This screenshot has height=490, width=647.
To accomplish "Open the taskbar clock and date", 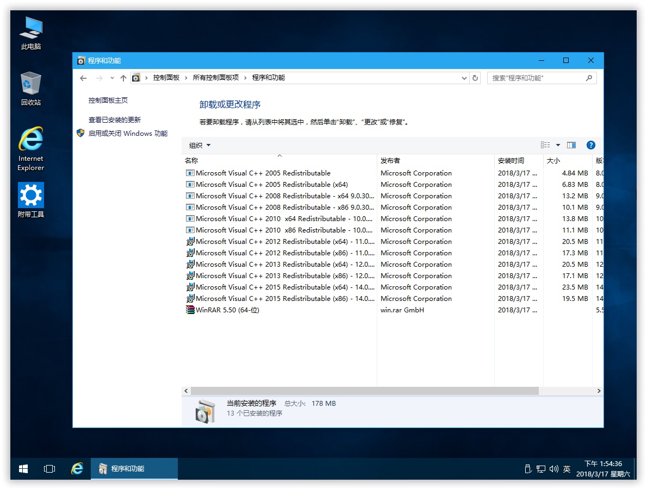I will click(604, 469).
